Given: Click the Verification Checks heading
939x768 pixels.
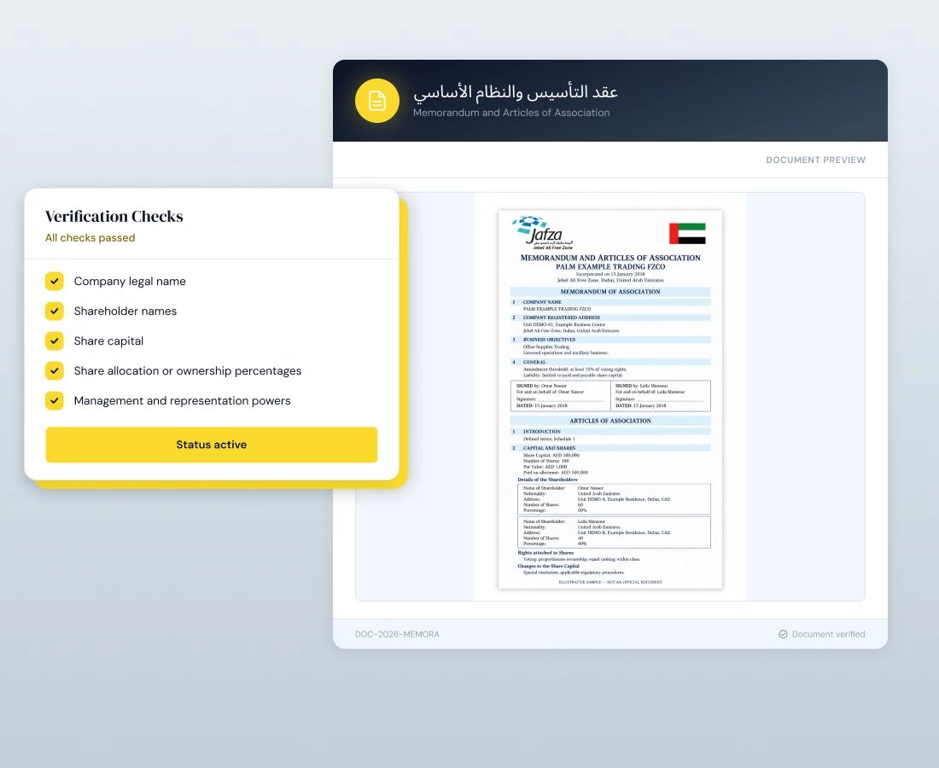Looking at the screenshot, I should [x=114, y=216].
